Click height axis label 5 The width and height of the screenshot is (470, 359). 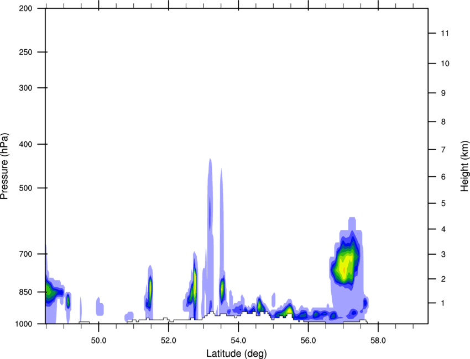[x=443, y=203]
